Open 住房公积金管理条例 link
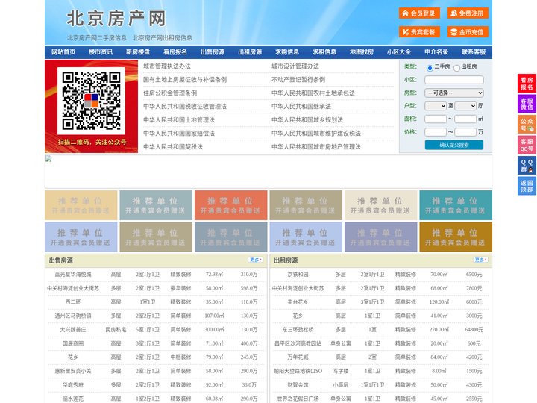537x403 pixels. point(170,93)
